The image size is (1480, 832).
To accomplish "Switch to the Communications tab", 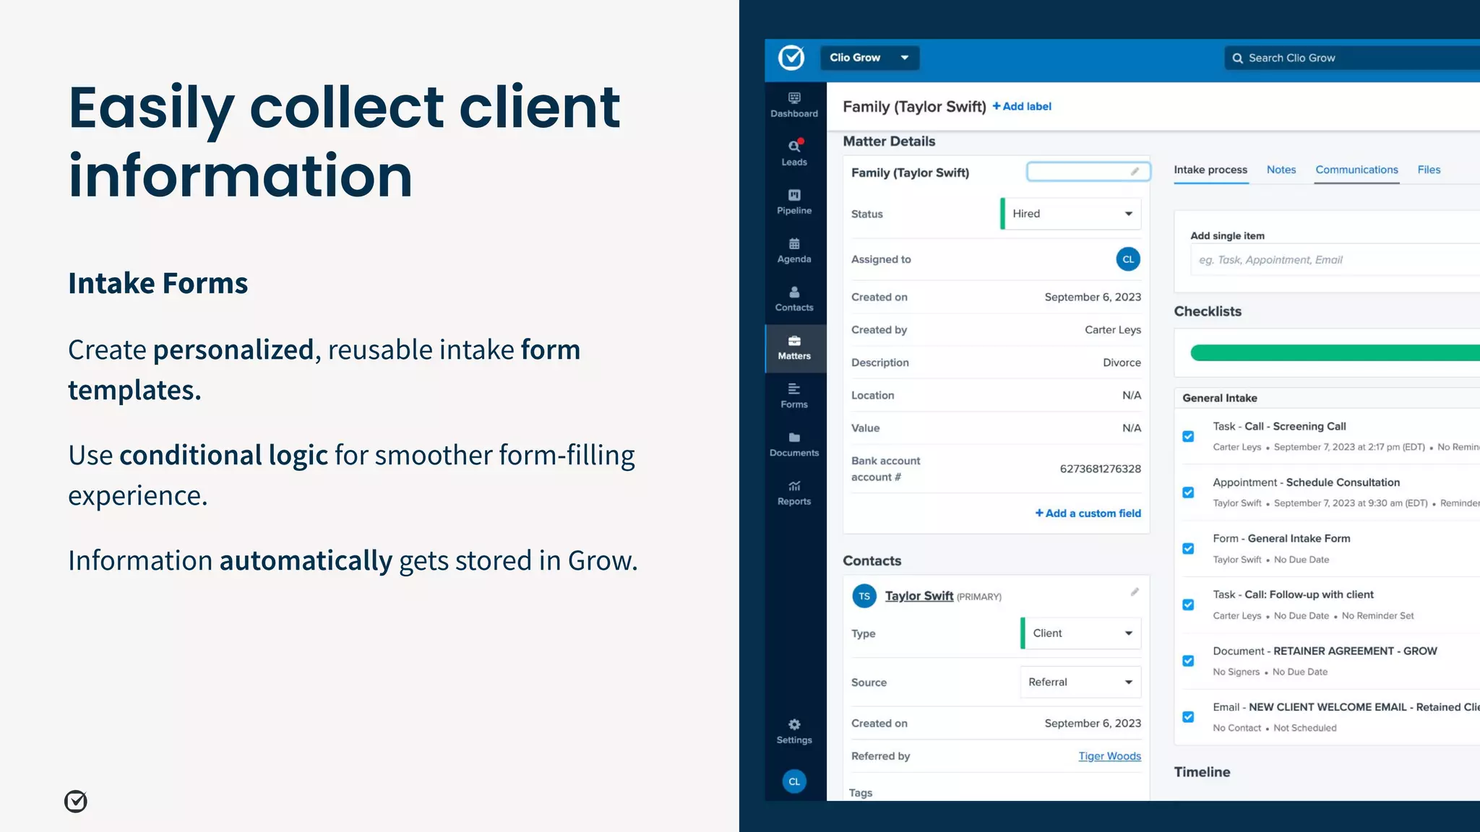I will tap(1356, 170).
